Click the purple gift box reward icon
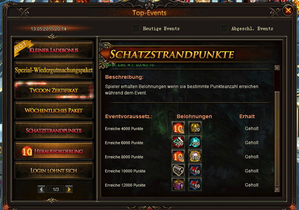The height and width of the screenshot is (210, 299). tap(178, 184)
